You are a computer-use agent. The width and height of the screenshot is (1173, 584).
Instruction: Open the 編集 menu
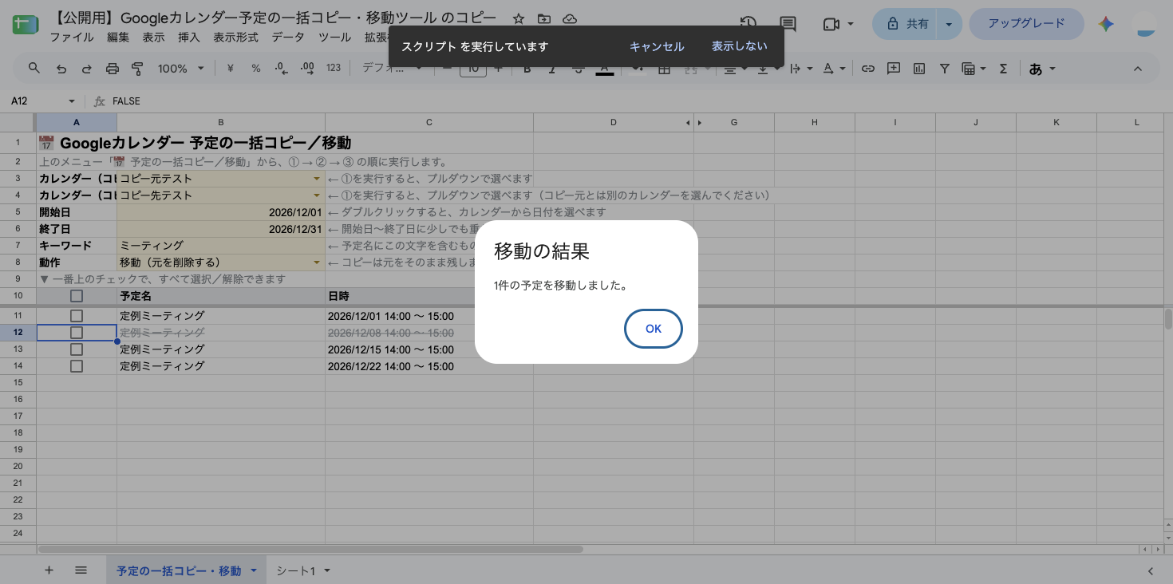point(118,37)
